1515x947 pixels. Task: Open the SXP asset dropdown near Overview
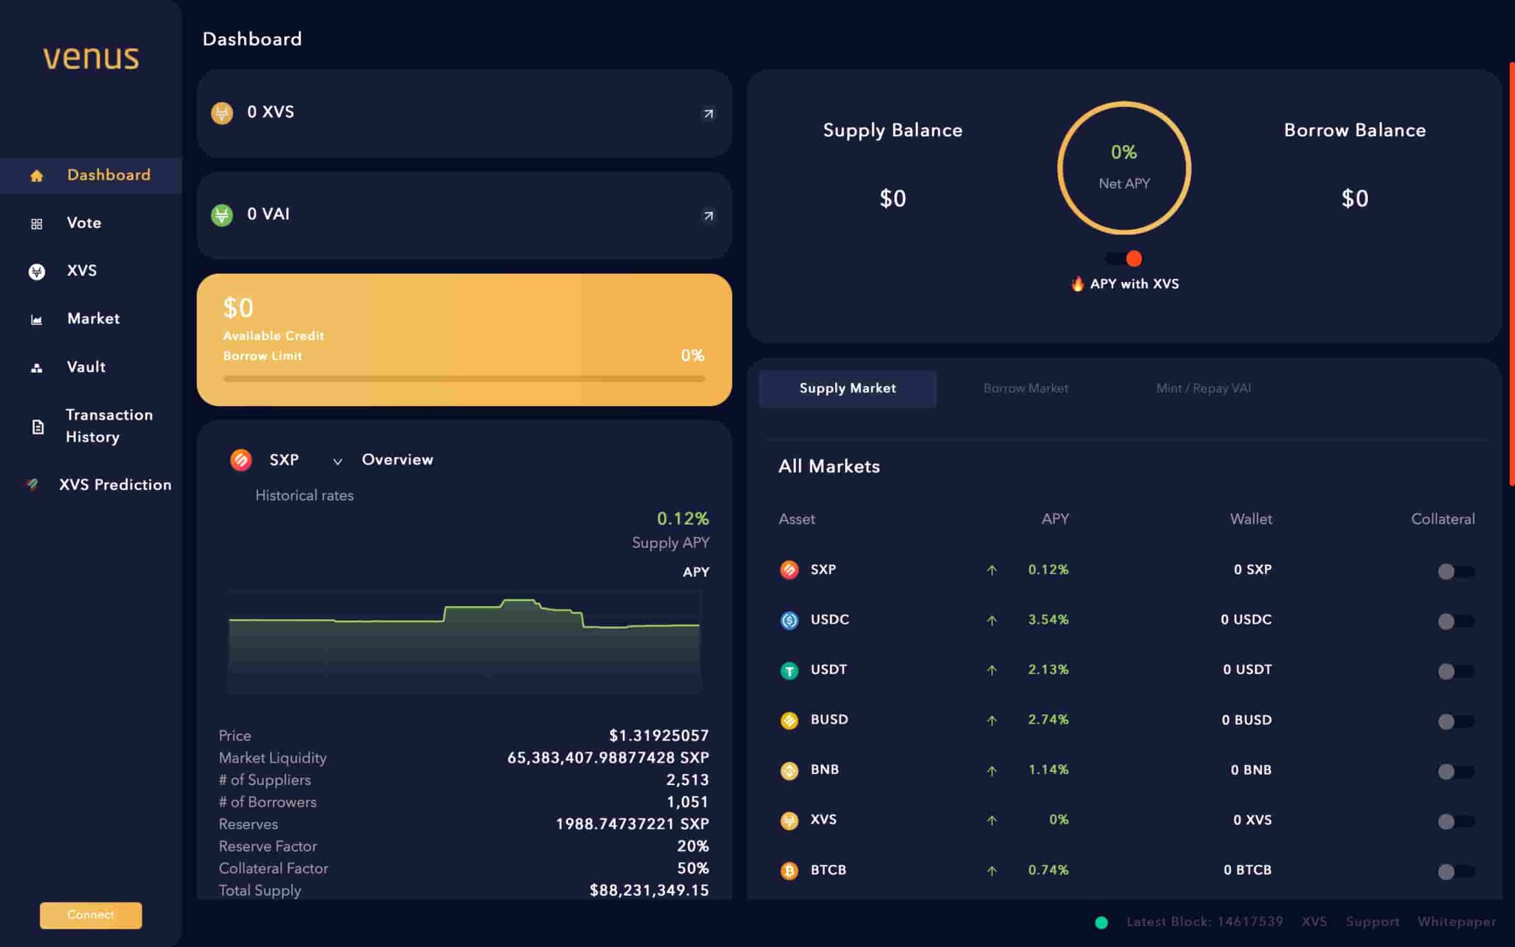click(x=337, y=461)
